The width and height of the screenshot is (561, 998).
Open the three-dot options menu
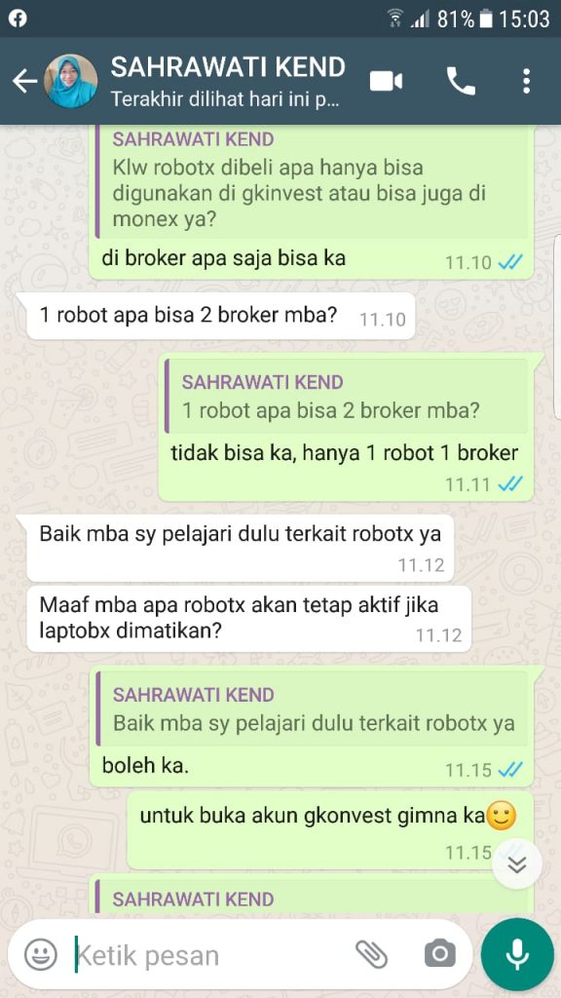coord(526,82)
